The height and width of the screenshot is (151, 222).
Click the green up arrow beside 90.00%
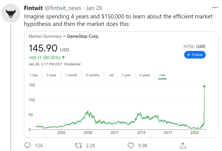pos(63,57)
